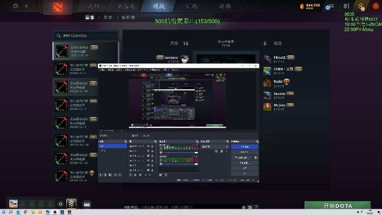Viewport: 382px width, 215px height.
Task: Click the team chat input field
Action: click(x=181, y=207)
